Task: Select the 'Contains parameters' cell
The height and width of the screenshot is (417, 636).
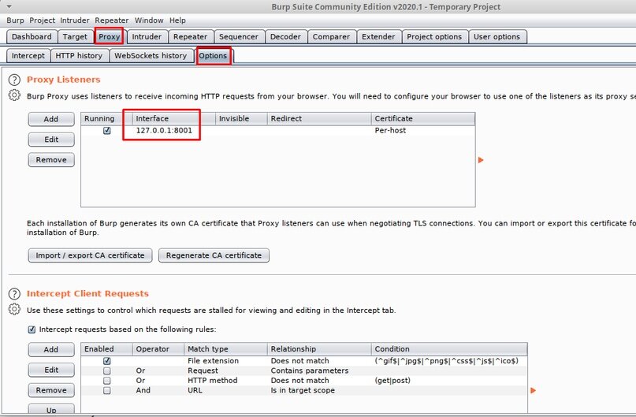Action: (x=310, y=370)
